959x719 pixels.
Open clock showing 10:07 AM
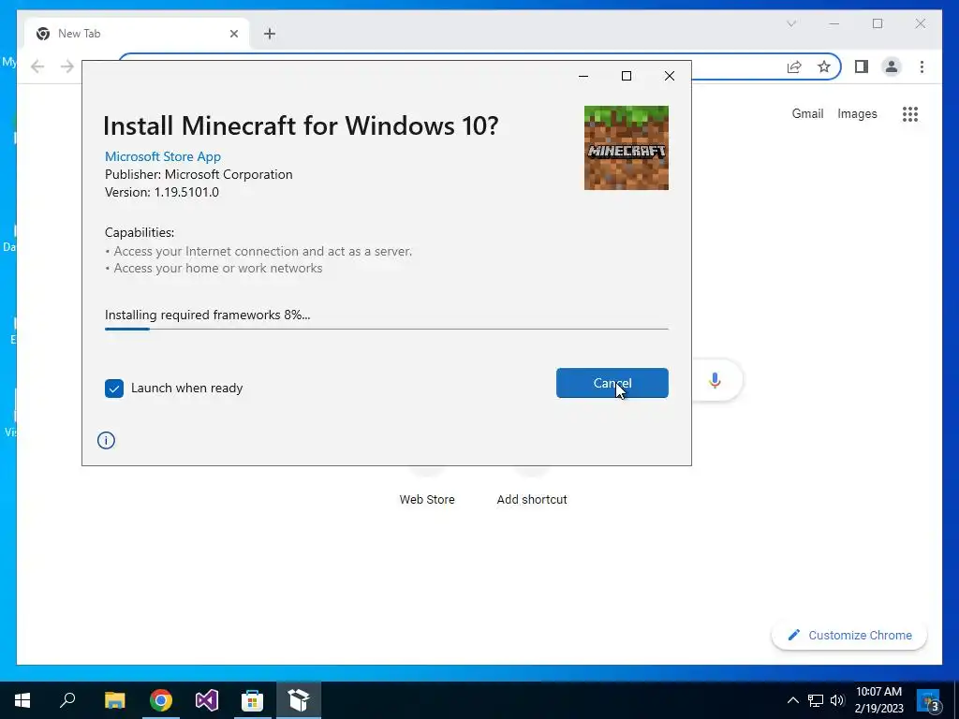(x=878, y=700)
